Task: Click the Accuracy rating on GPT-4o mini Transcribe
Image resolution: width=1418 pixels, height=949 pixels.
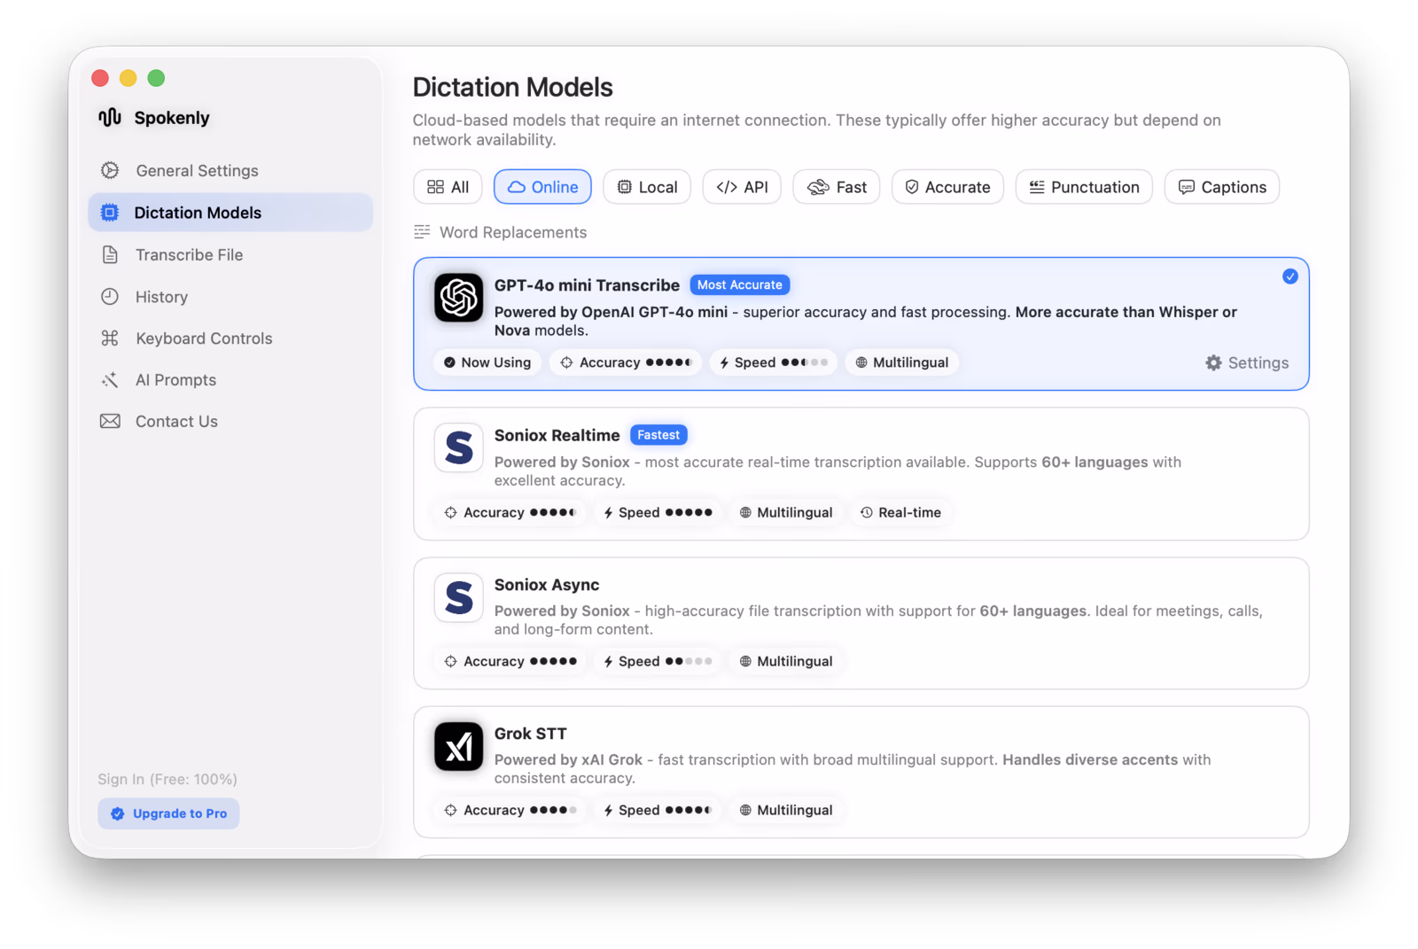Action: coord(627,362)
